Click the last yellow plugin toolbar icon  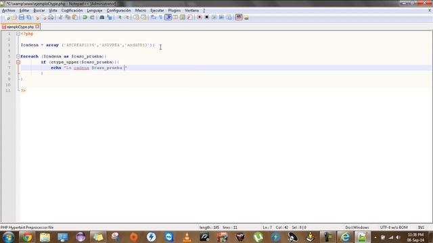(246, 18)
